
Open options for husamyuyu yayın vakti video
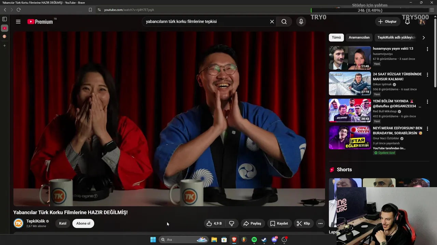(x=427, y=49)
